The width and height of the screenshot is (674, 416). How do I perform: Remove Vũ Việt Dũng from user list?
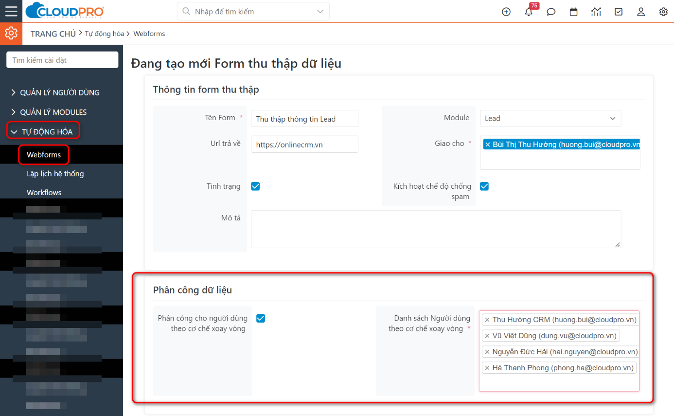pos(487,336)
